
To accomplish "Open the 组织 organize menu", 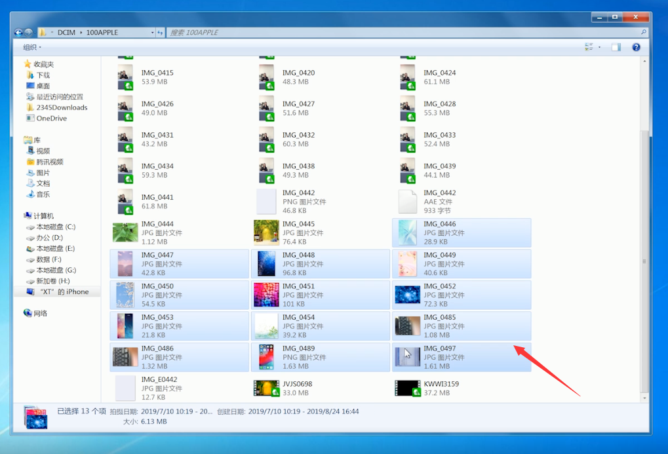I will tap(32, 47).
